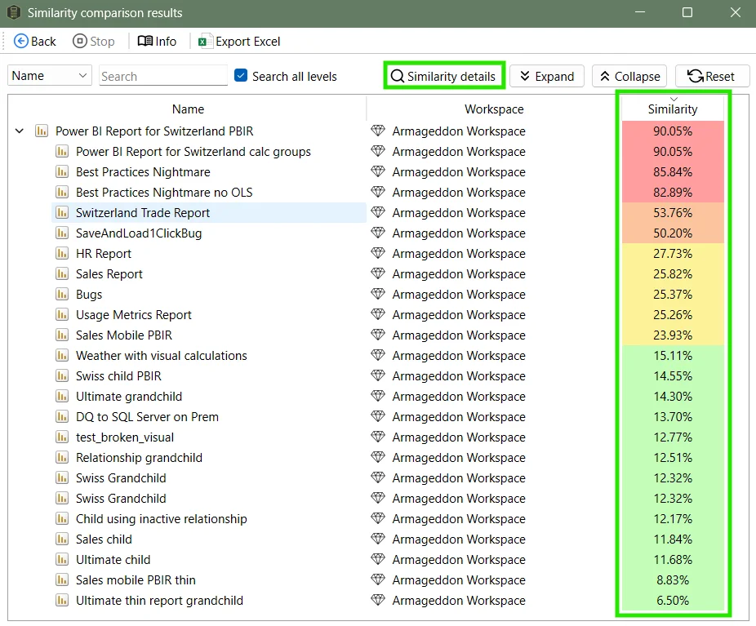Select Child using inactive relationship name
This screenshot has width=756, height=626.
[161, 518]
